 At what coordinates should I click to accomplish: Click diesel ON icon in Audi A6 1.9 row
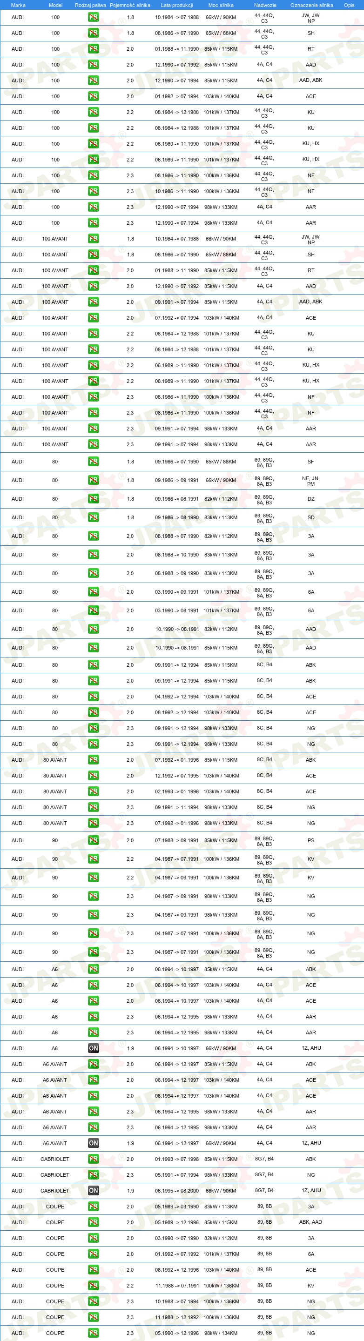coord(93,1048)
